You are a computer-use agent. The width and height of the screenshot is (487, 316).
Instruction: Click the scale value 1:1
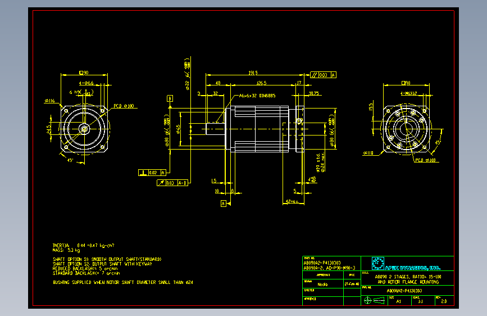pos(420,301)
